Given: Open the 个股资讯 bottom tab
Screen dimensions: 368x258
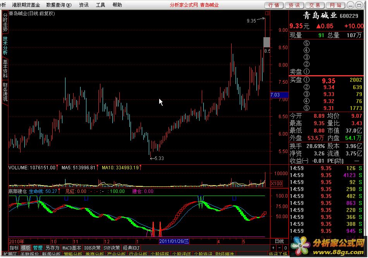Looking at the screenshot, I should [203, 254].
